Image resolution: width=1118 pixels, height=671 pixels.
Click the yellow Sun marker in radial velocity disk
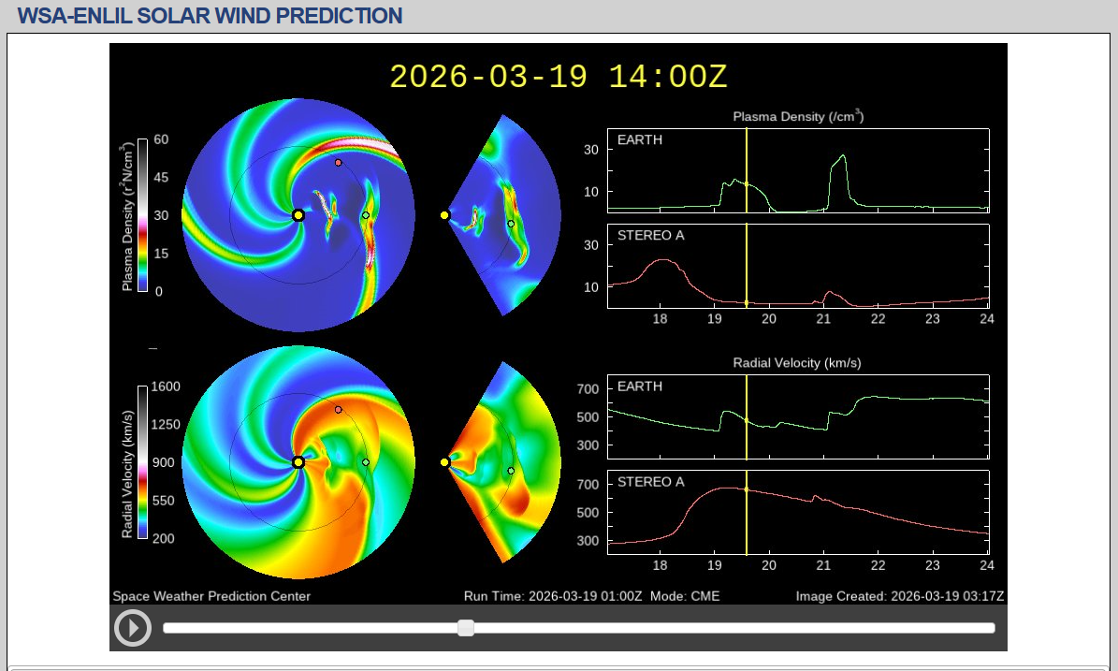pos(298,462)
